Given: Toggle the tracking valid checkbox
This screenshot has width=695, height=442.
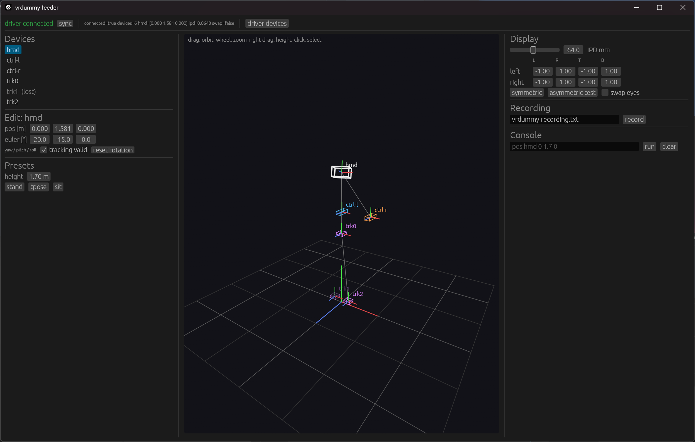Looking at the screenshot, I should 44,150.
